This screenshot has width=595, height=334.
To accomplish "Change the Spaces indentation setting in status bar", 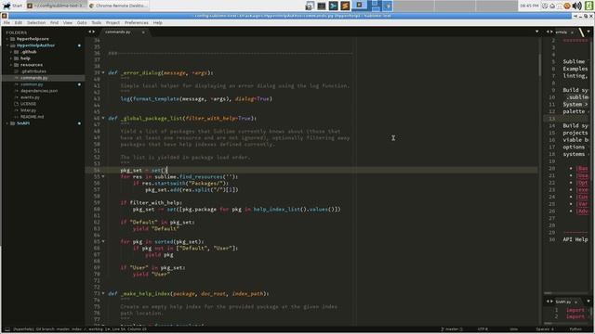I will tap(545, 329).
